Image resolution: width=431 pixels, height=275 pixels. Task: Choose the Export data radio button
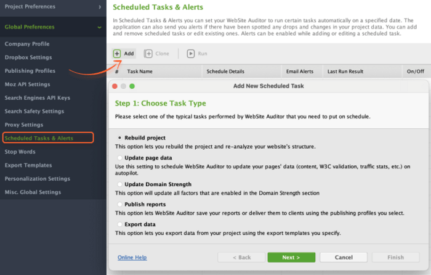point(119,224)
